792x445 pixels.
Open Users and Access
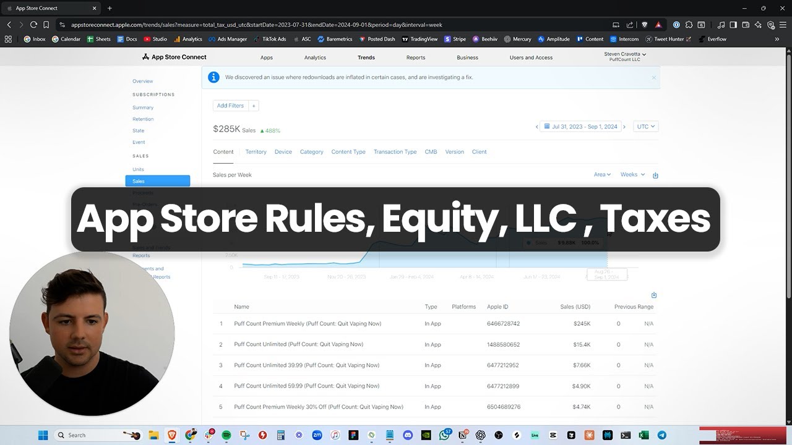pyautogui.click(x=531, y=57)
